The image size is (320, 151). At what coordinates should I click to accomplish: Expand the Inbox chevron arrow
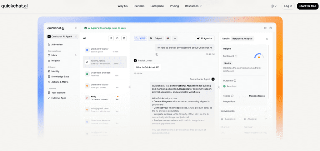pyautogui.click(x=76, y=55)
